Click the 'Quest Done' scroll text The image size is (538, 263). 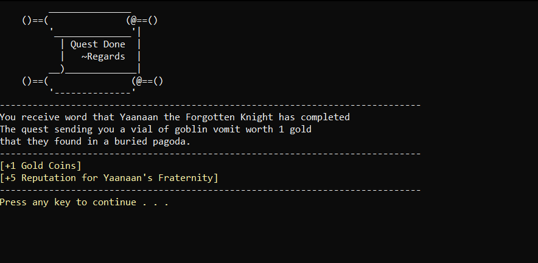click(x=98, y=44)
